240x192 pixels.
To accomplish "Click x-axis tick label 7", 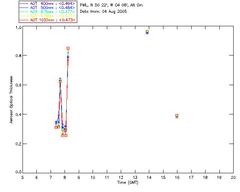I will tap(51, 178).
